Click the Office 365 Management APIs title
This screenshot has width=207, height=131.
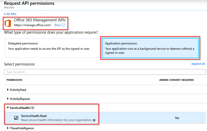[40, 20]
